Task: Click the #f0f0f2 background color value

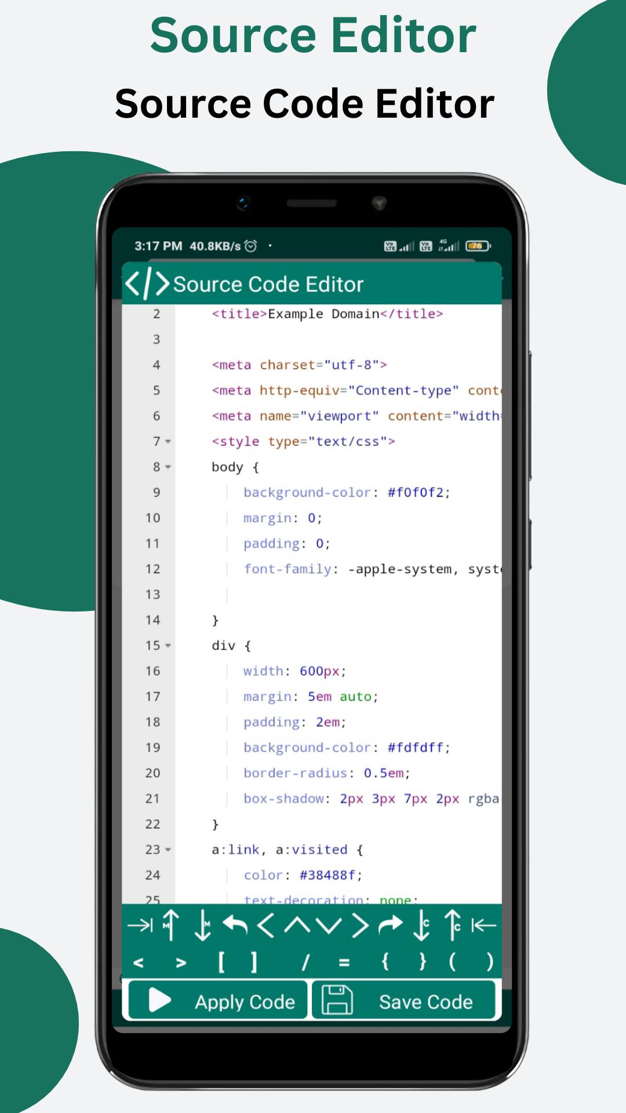Action: (415, 493)
